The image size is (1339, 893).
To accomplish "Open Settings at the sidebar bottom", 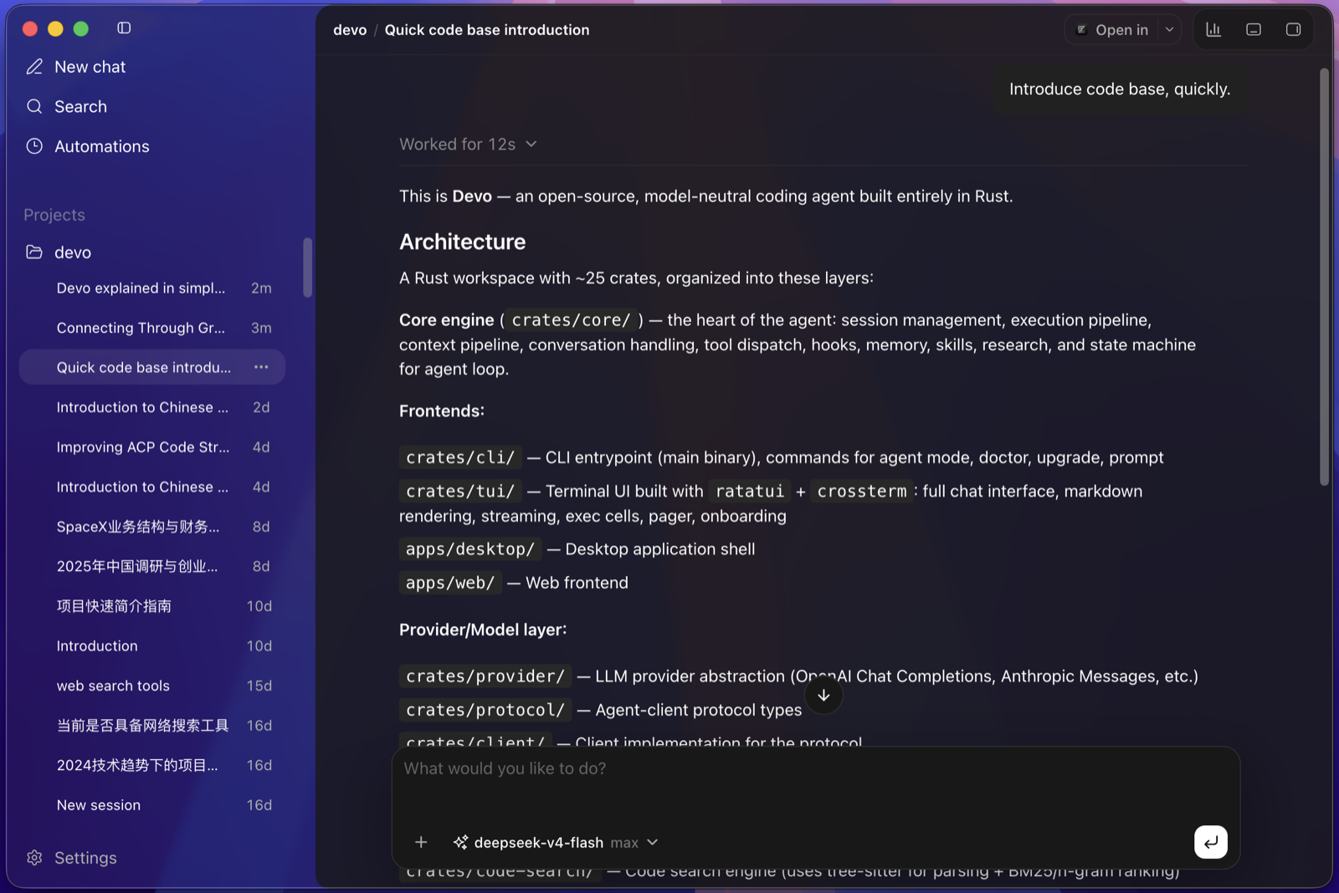I will [x=85, y=858].
